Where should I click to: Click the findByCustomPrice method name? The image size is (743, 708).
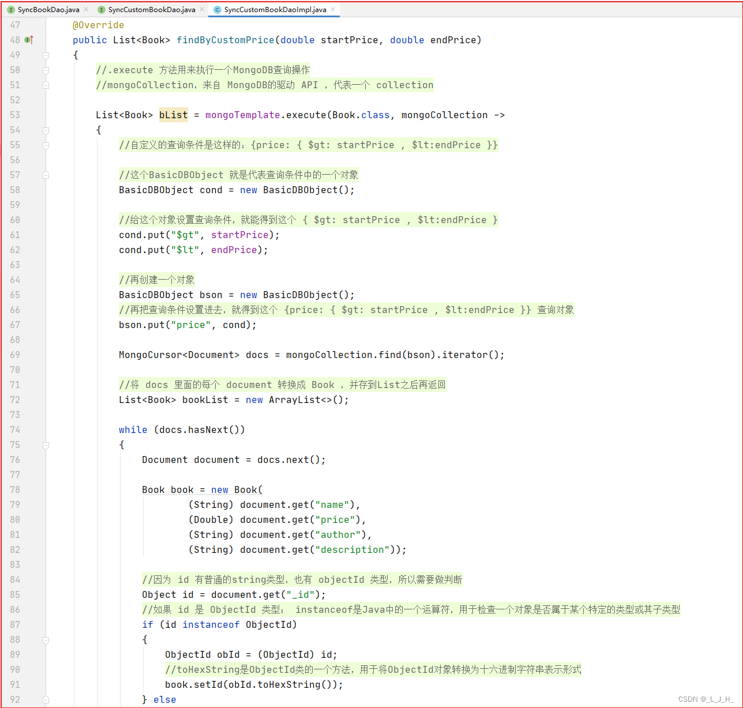[x=226, y=40]
